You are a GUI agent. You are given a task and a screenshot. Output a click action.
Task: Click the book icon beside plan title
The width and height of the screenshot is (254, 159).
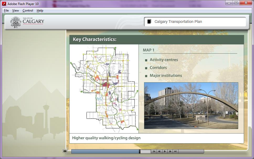click(149, 22)
